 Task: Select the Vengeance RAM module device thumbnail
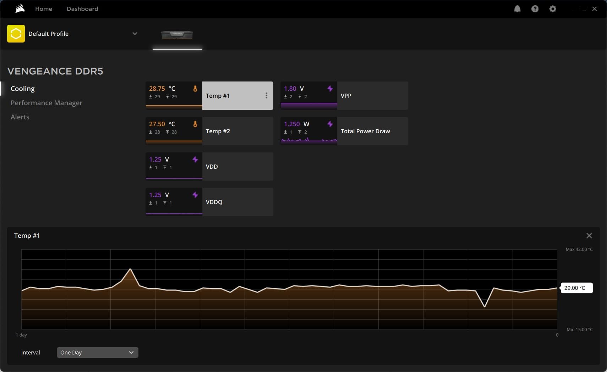(x=177, y=35)
